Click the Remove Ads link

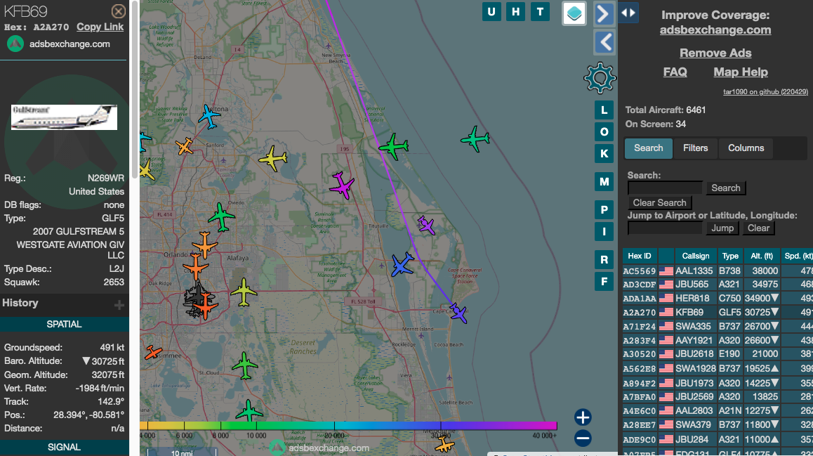(x=715, y=53)
